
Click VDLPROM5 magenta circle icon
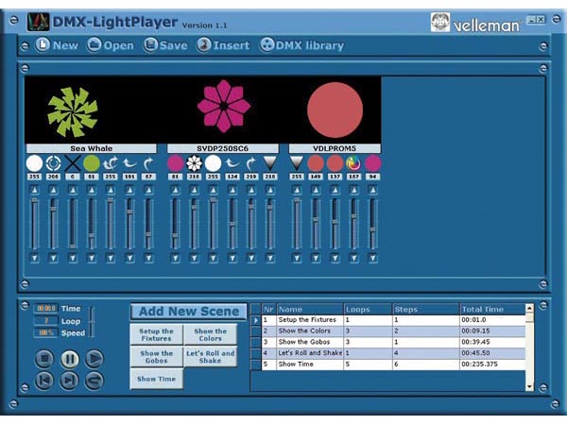pos(373,163)
